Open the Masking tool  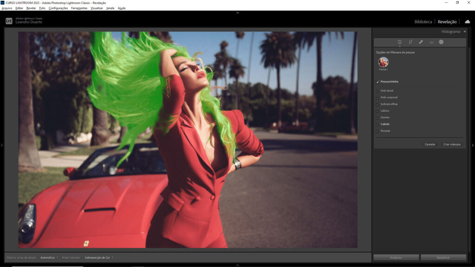click(441, 42)
